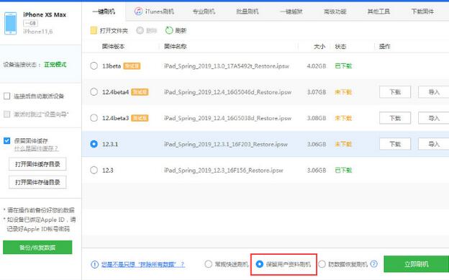Click the 固件名称 column header
449x280 pixels.
176,47
